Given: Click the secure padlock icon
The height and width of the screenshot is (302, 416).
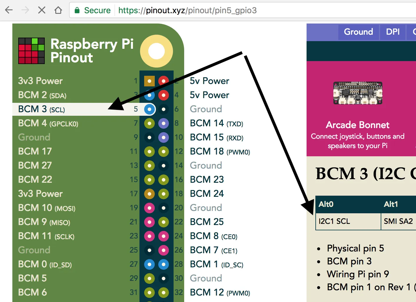Looking at the screenshot, I should (77, 11).
